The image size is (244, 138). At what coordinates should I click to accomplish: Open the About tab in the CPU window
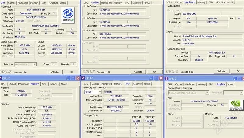click(63, 3)
